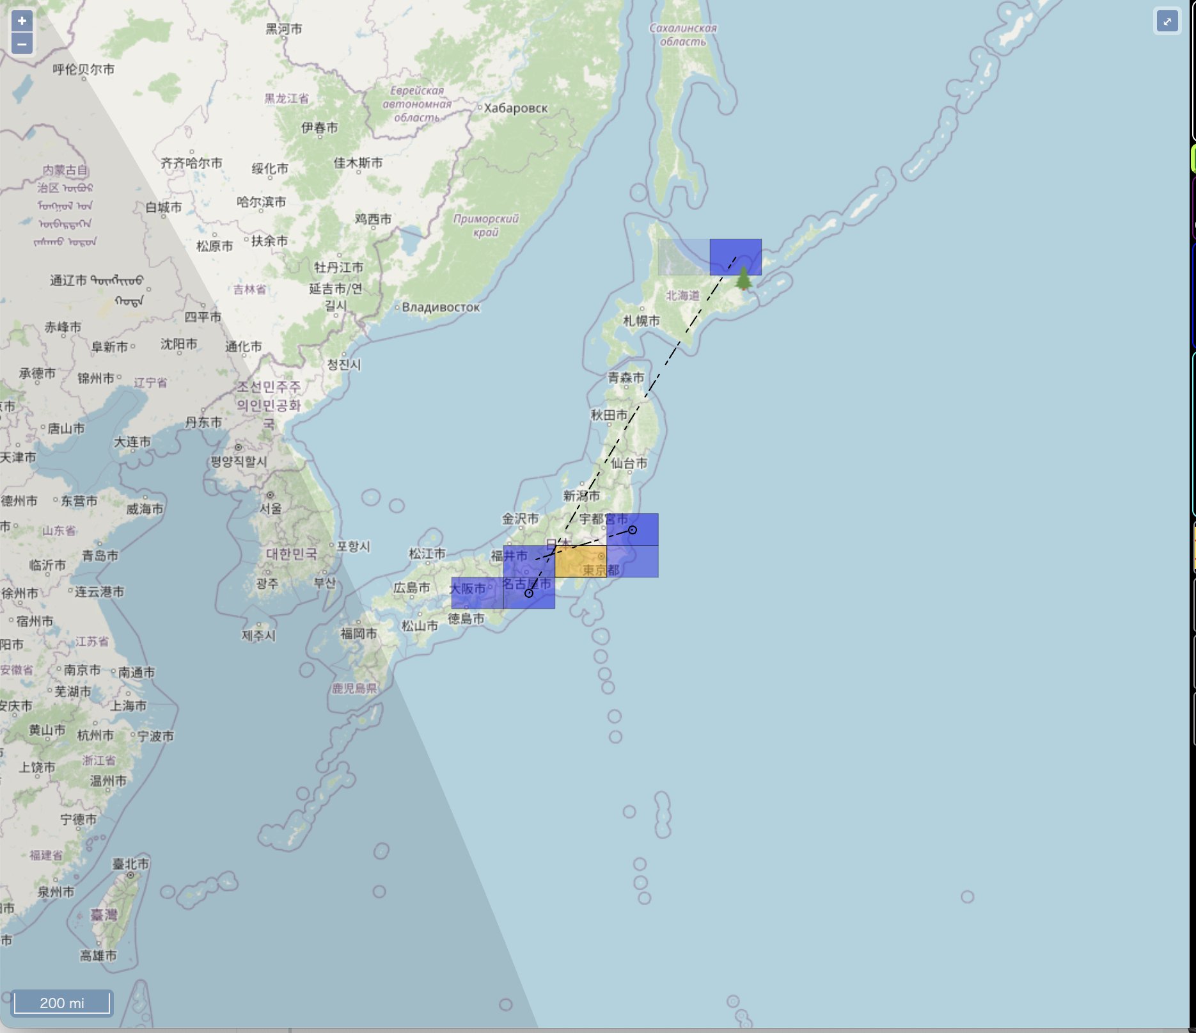Toggle the blue grid square over eastern Hokkaido
1196x1033 pixels.
736,256
